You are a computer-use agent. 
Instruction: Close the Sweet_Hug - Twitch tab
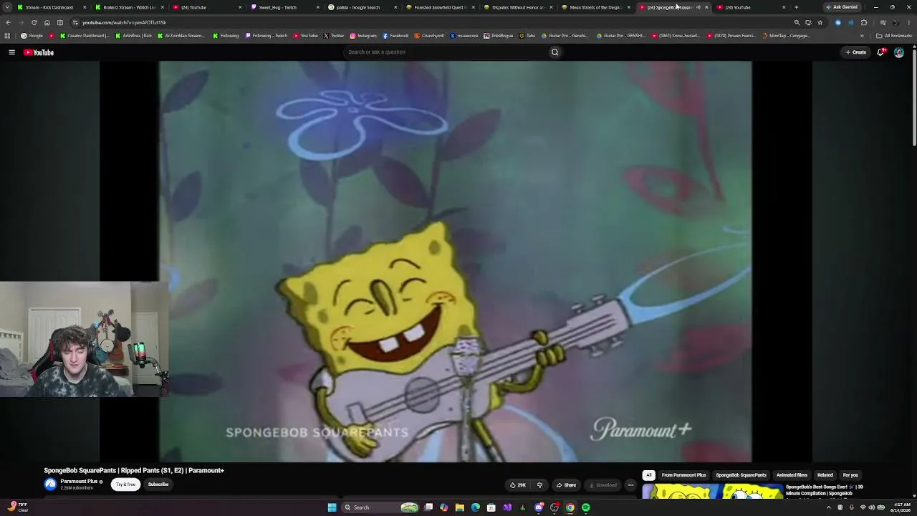pos(317,7)
